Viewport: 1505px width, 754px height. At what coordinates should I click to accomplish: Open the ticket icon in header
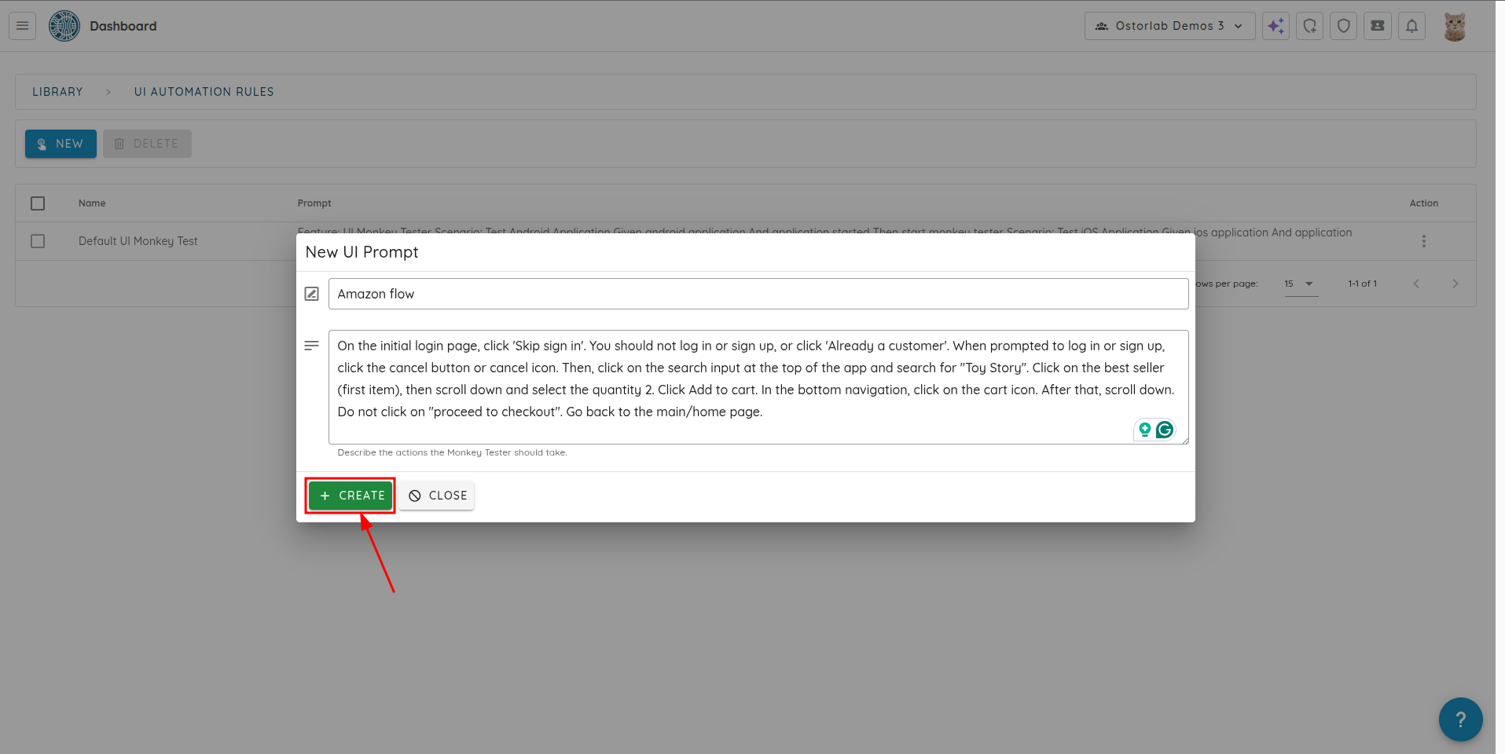[x=1378, y=26]
